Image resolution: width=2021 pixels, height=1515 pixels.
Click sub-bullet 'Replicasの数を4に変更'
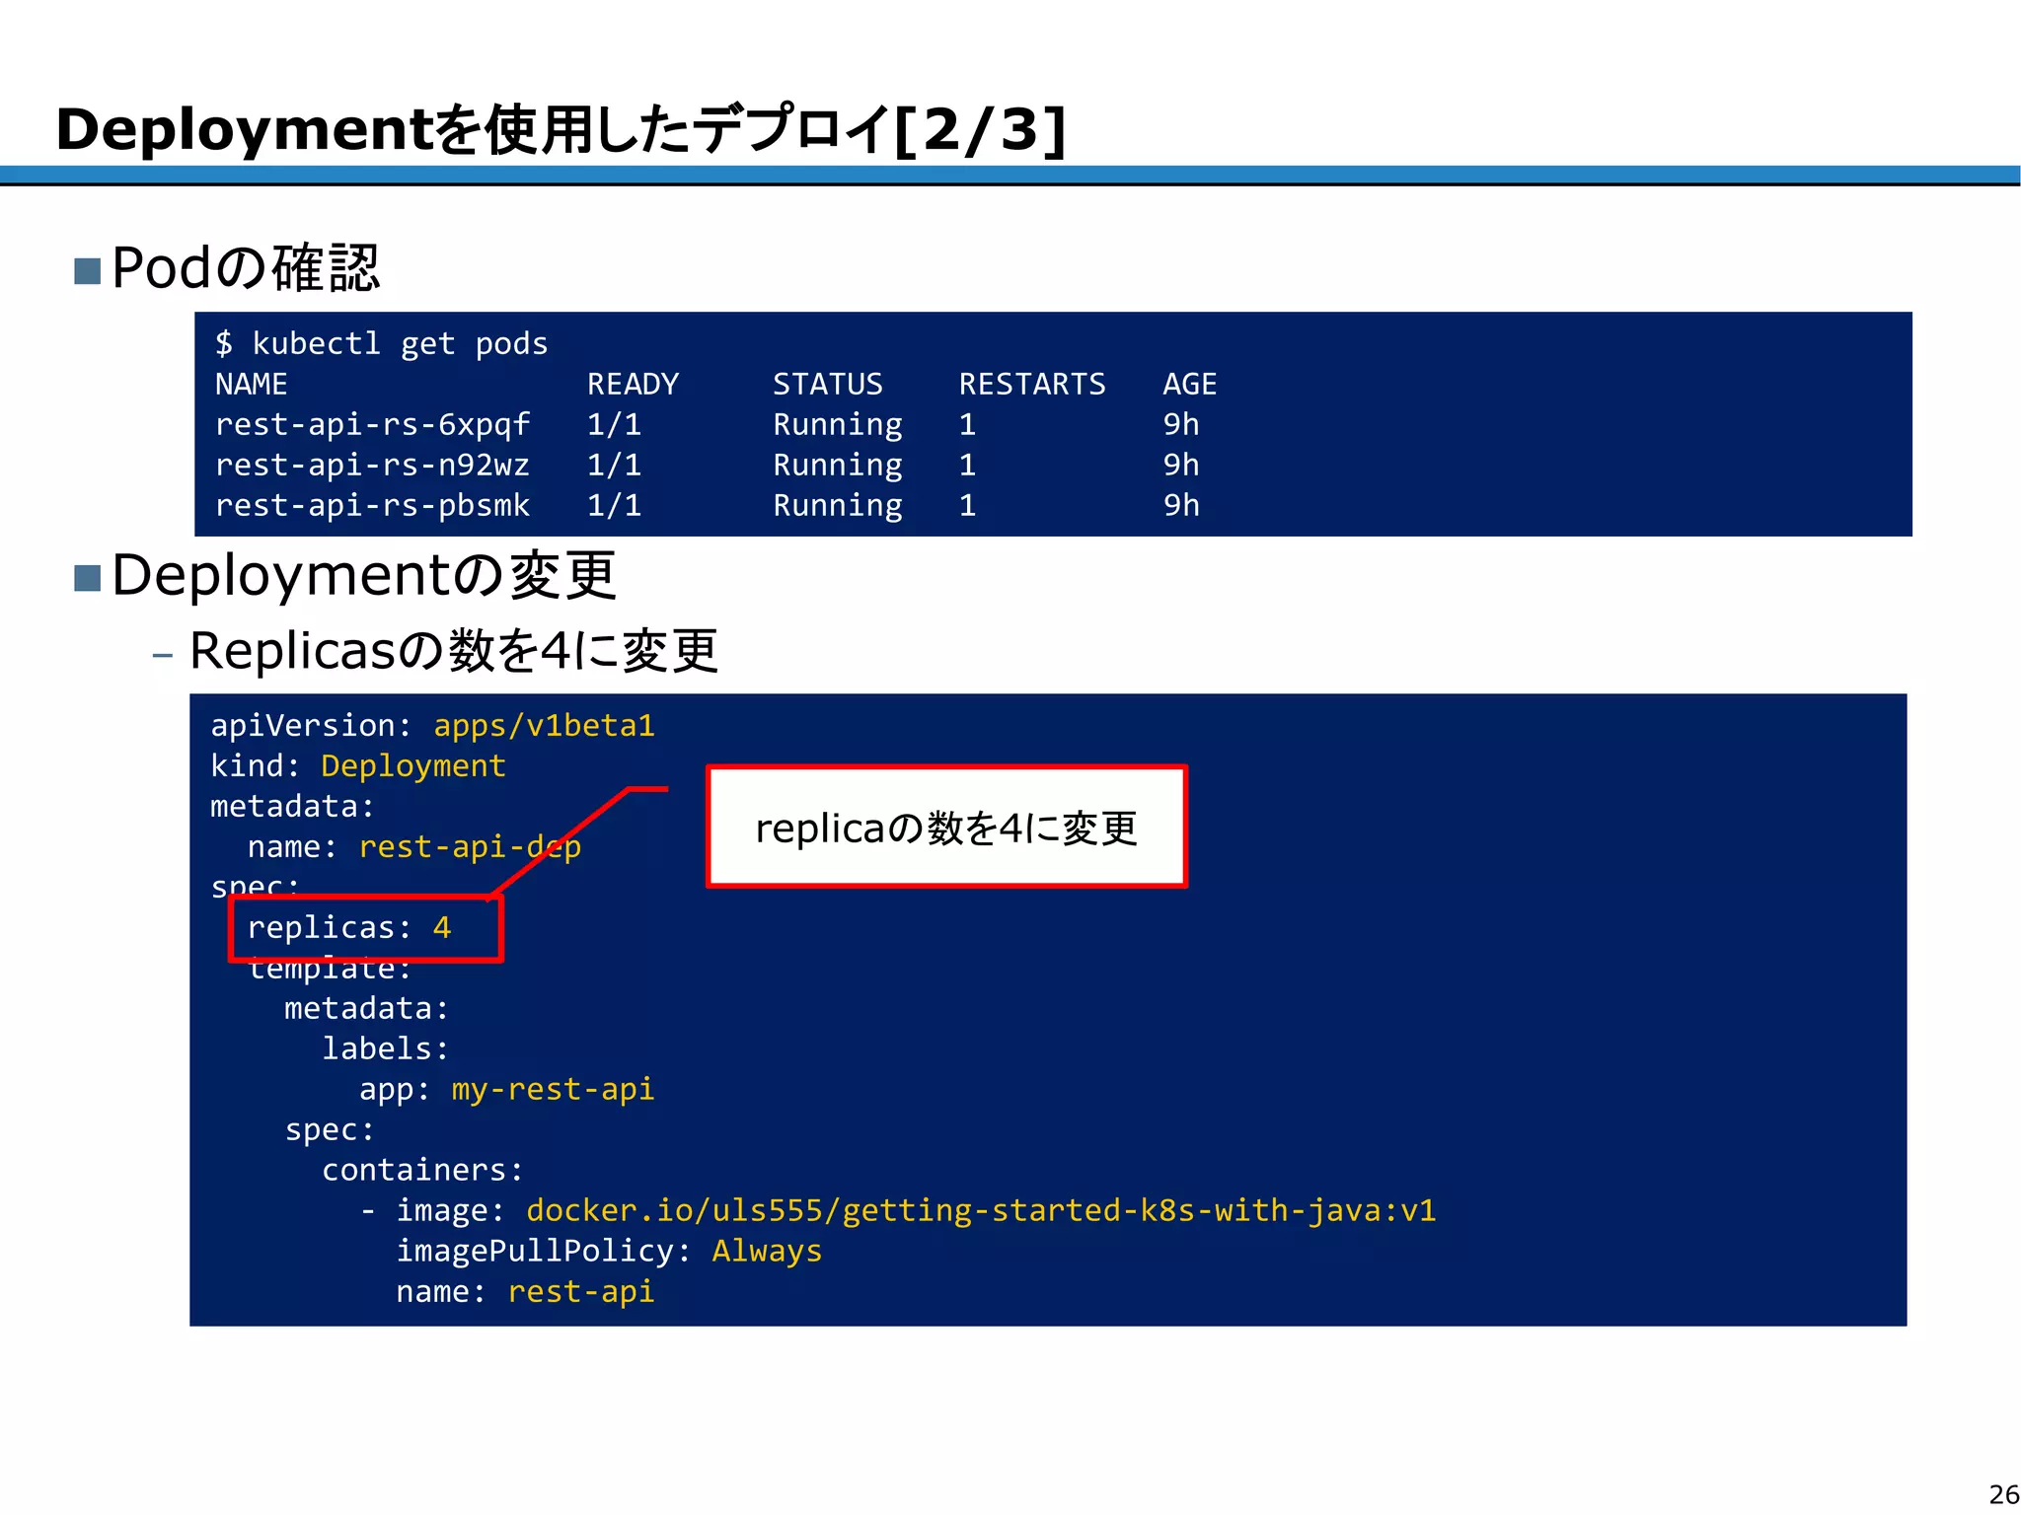click(x=453, y=651)
